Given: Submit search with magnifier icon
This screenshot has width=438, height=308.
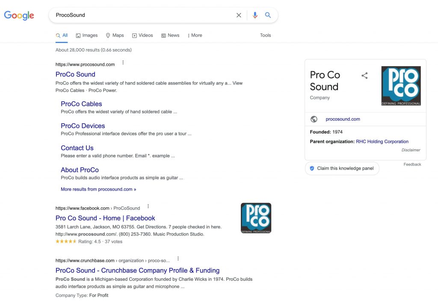Looking at the screenshot, I should tap(268, 15).
